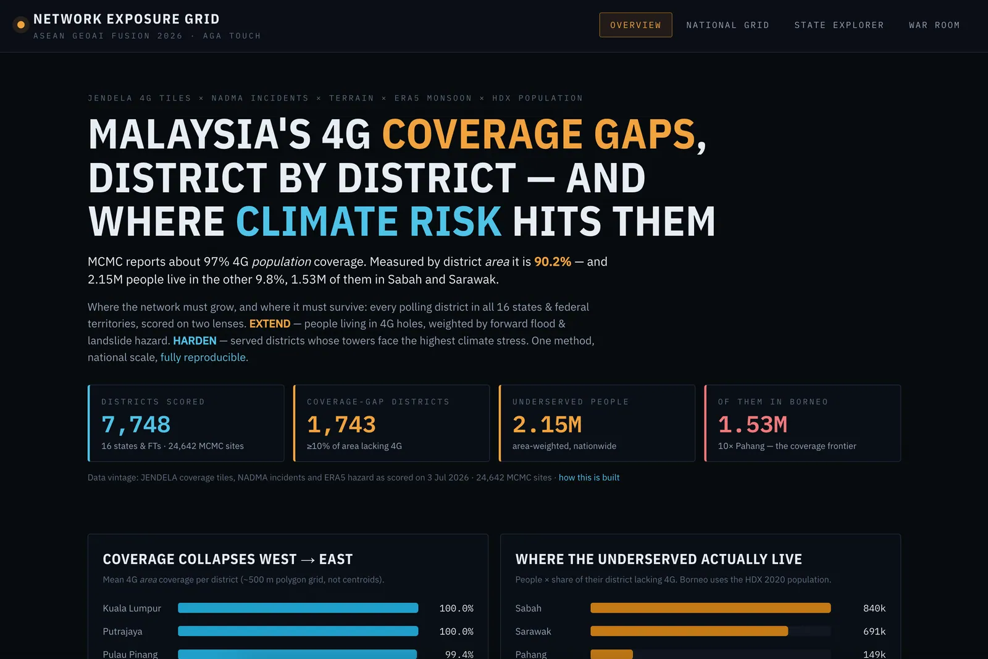Go to the War Room tab
Viewport: 988px width, 659px height.
tap(934, 25)
